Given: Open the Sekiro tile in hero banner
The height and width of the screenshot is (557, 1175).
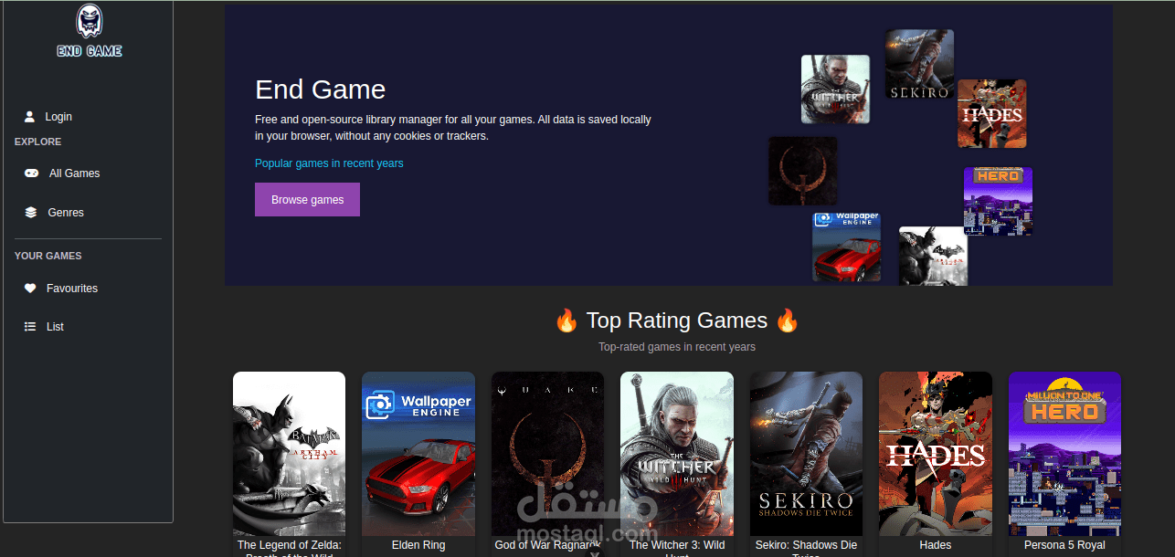Looking at the screenshot, I should 919,64.
